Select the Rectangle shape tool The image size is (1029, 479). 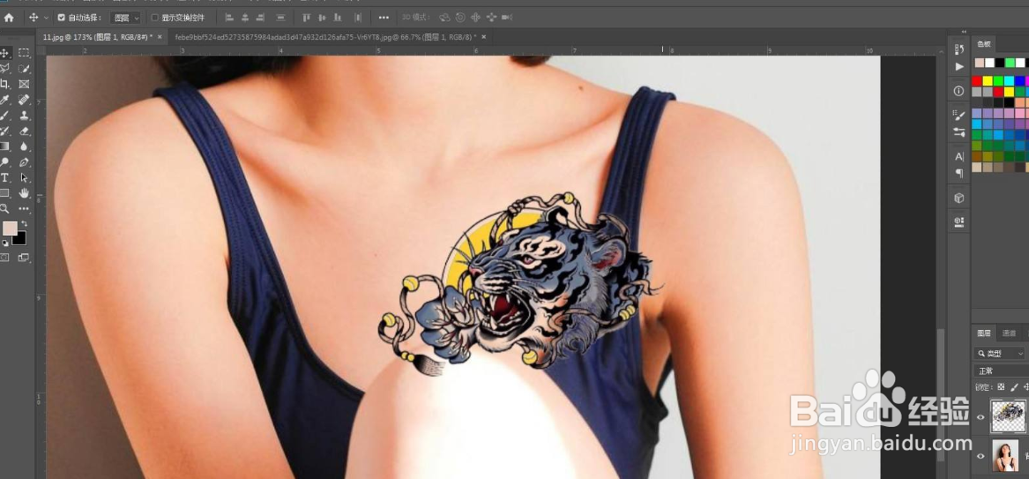4,193
